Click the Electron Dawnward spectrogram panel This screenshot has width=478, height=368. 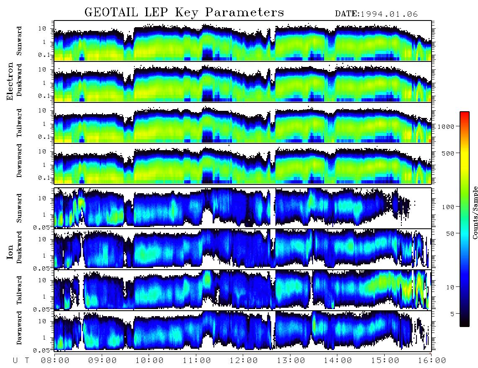(x=243, y=164)
